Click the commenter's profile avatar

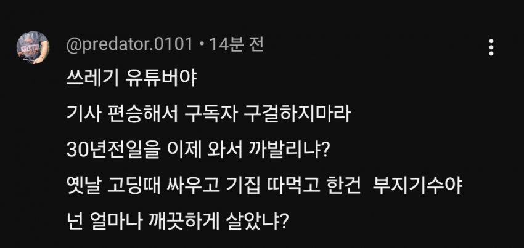point(32,48)
